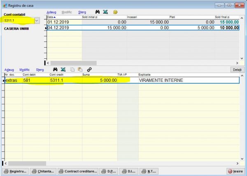Click the paste icon in lower toolbar
247x176 pixels.
[80, 69]
